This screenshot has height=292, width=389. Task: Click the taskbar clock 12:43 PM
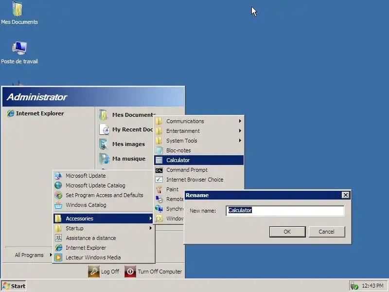372,286
